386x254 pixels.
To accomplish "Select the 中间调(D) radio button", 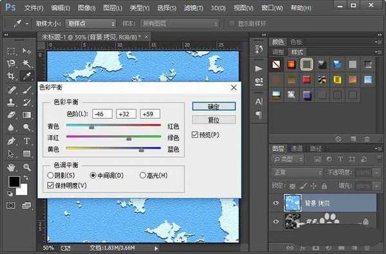I will (x=93, y=176).
